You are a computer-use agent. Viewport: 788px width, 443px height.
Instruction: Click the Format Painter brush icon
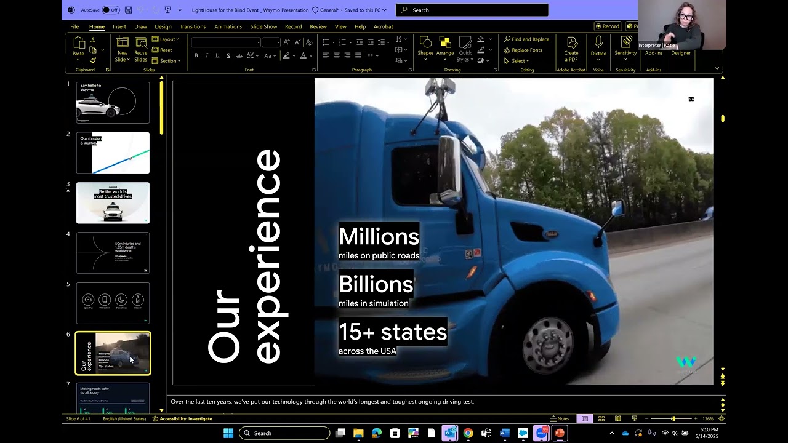pos(93,60)
